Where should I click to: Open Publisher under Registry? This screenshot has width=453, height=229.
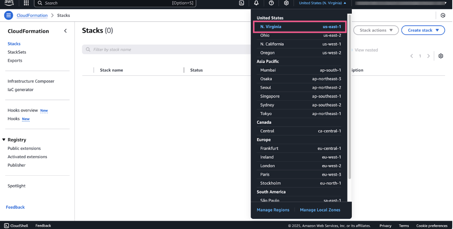click(16, 165)
